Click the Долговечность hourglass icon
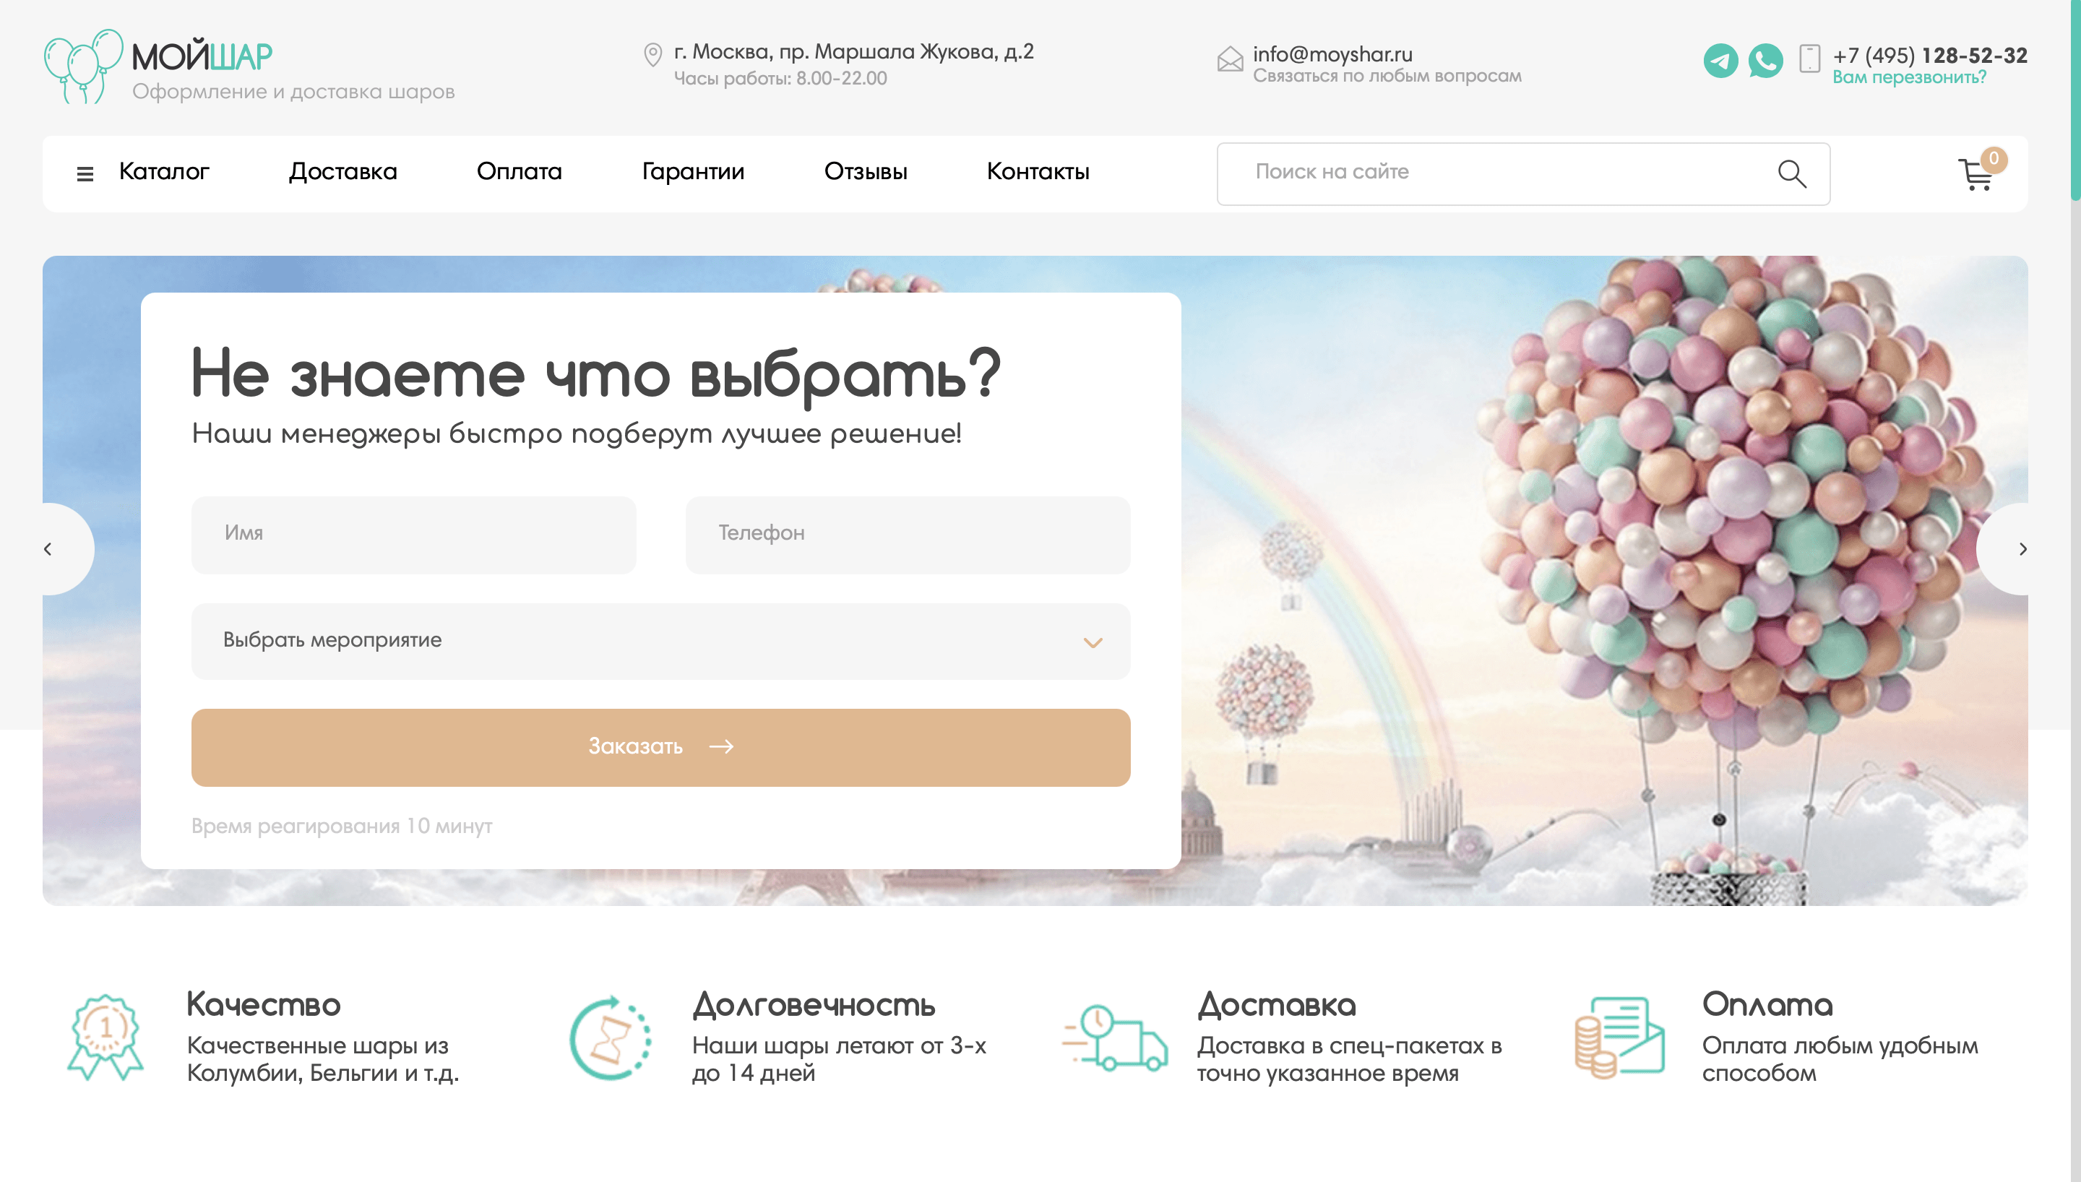 tap(610, 1038)
